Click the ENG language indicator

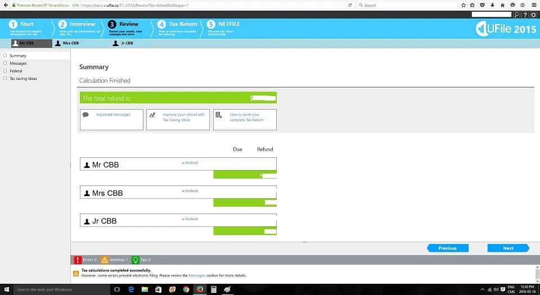coord(511,287)
